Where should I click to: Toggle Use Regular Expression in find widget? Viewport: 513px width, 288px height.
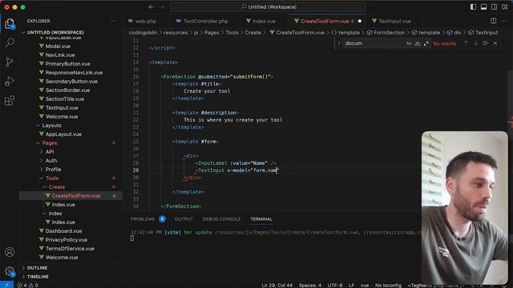coord(426,43)
